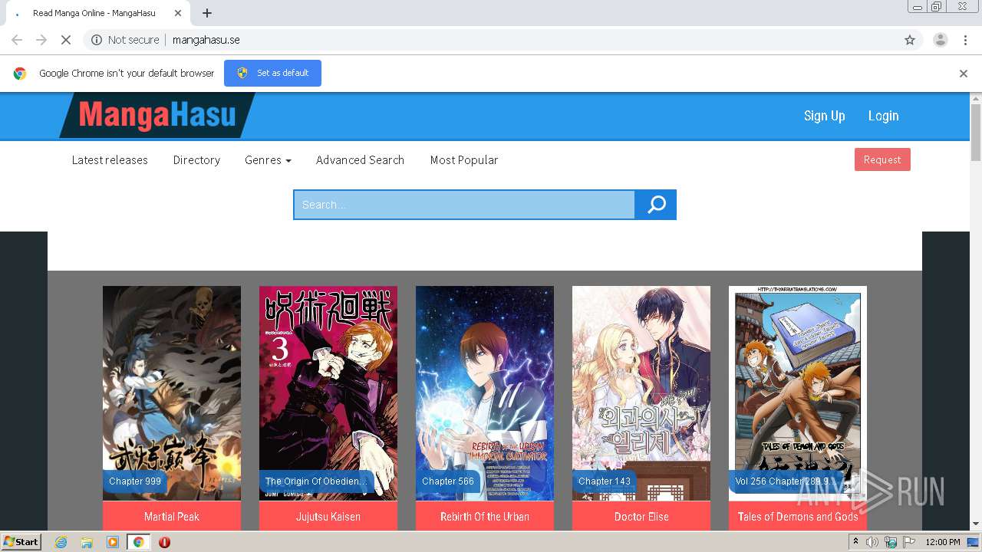Image resolution: width=982 pixels, height=552 pixels.
Task: Click Tales of Demons and Gods title
Action: pyautogui.click(x=798, y=517)
